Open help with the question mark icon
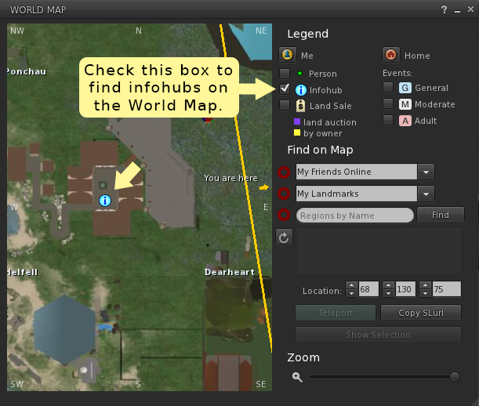The height and width of the screenshot is (406, 479). (x=445, y=9)
